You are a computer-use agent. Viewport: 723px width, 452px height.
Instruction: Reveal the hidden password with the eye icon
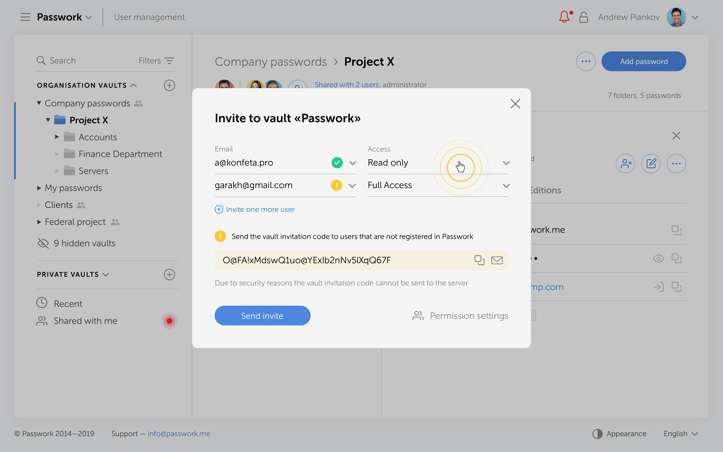(658, 259)
